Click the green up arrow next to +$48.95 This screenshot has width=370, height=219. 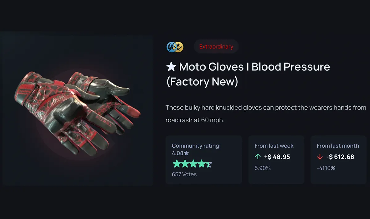coord(258,157)
